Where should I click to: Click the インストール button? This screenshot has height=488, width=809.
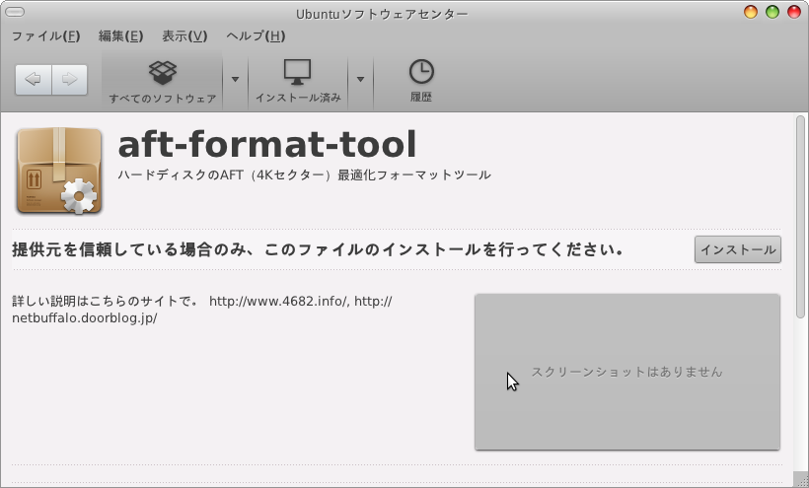pyautogui.click(x=738, y=249)
